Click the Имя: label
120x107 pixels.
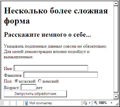coord(8,69)
